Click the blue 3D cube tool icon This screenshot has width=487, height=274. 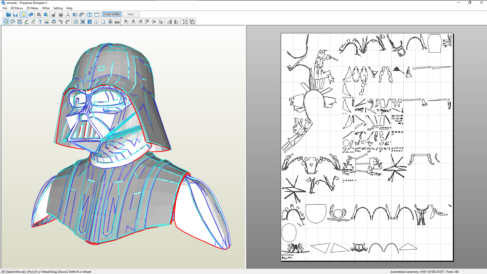(x=54, y=22)
